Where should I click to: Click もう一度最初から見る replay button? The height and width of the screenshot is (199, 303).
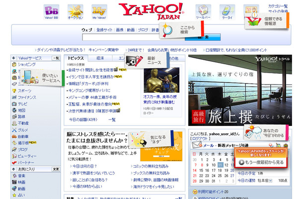[261, 162]
